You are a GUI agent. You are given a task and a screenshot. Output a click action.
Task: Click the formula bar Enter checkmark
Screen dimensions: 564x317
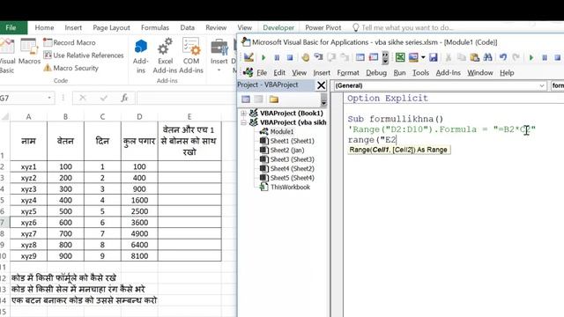tap(104, 98)
